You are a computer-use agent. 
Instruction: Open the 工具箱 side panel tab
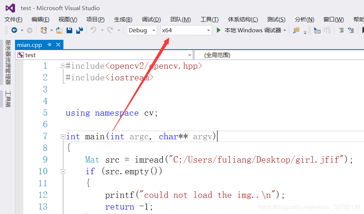[x=8, y=99]
